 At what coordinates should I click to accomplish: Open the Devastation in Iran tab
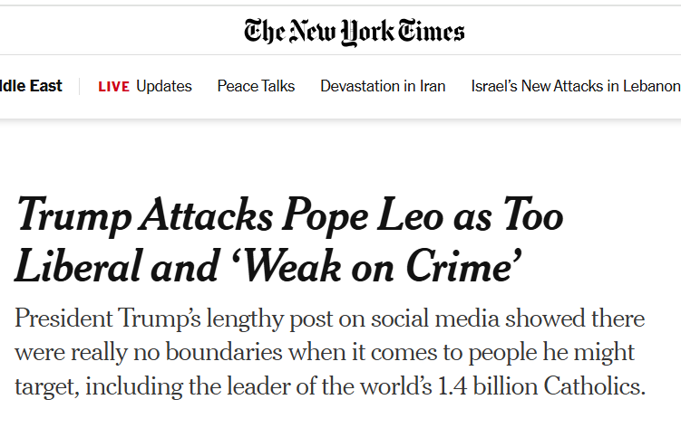383,87
